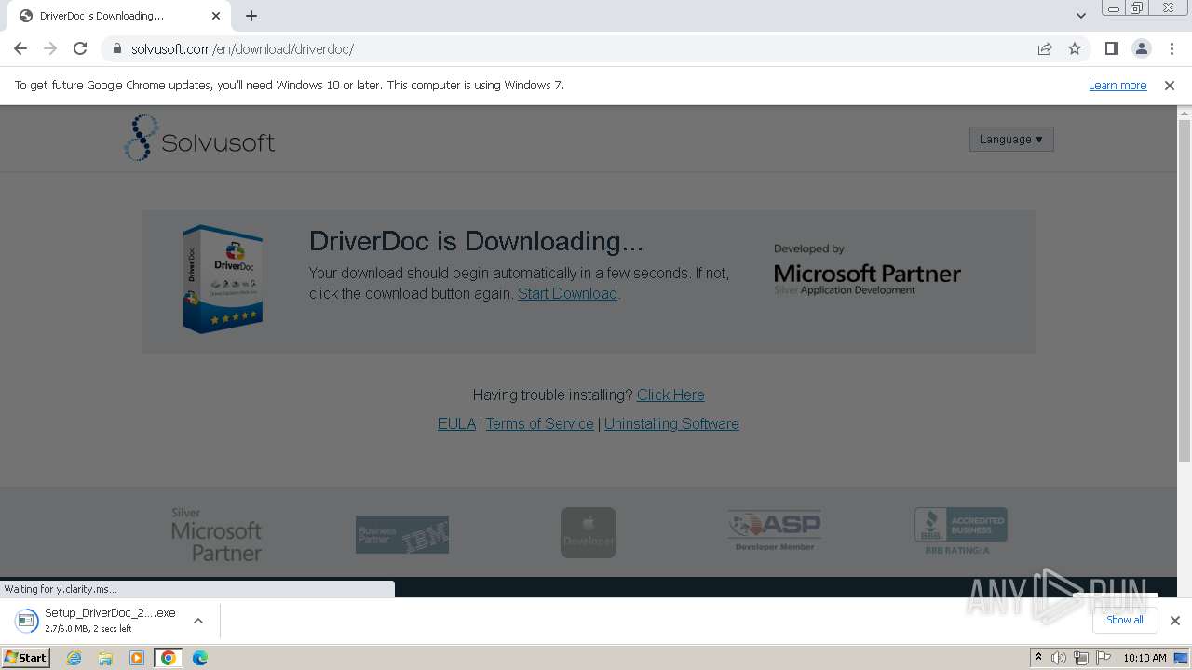Open the Windows Start menu
Screen dimensions: 1192x670
click(x=25, y=658)
